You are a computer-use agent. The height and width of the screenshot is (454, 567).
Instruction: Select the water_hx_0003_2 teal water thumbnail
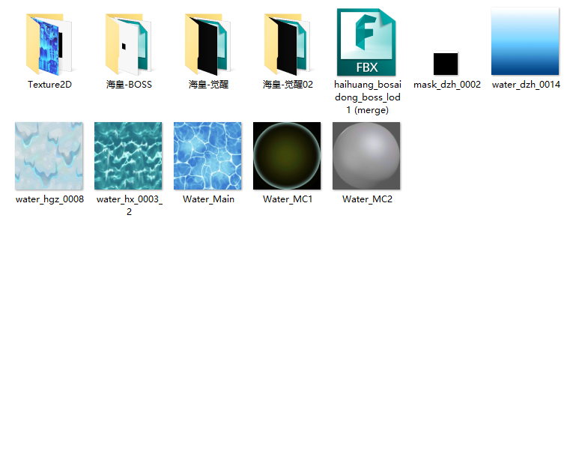(128, 156)
